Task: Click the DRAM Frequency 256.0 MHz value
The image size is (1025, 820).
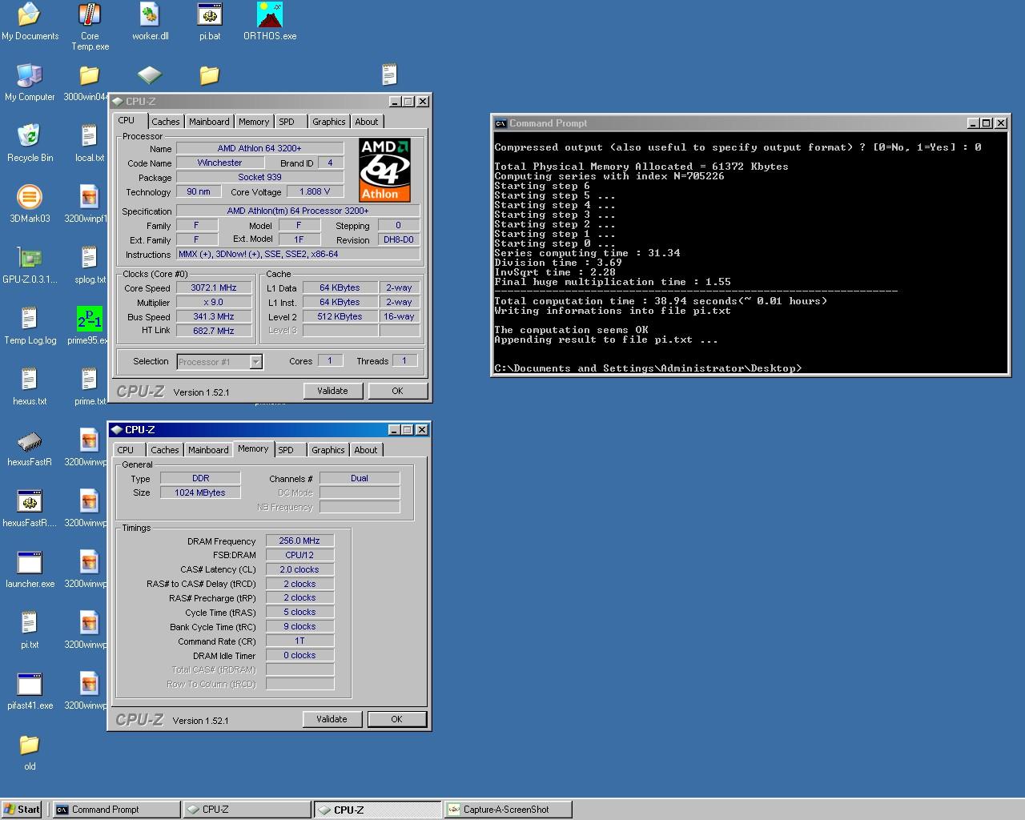Action: point(299,541)
